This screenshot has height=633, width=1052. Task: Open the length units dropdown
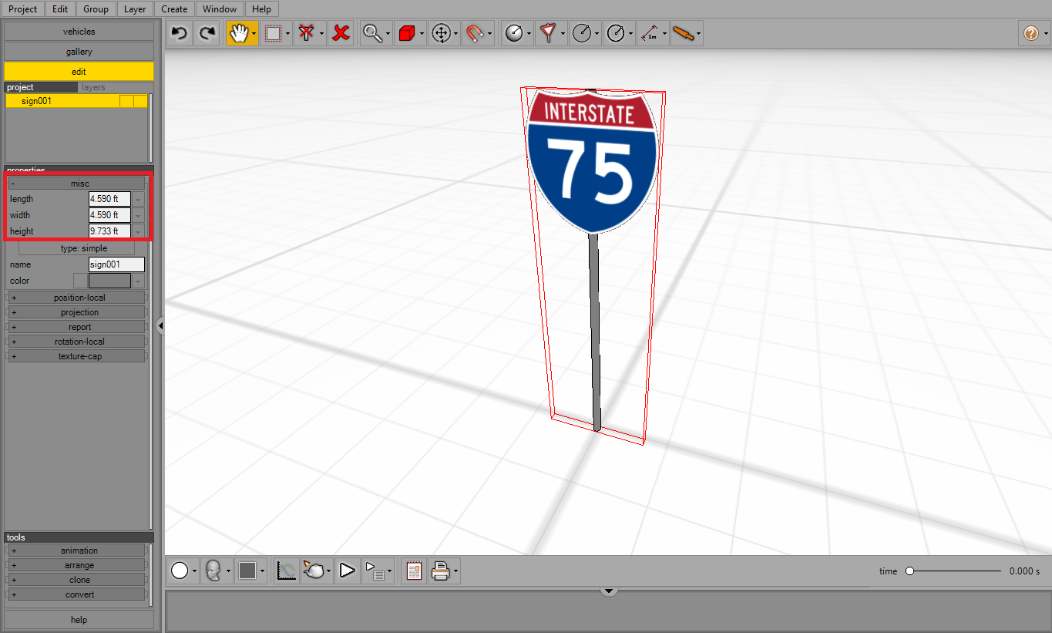point(138,199)
